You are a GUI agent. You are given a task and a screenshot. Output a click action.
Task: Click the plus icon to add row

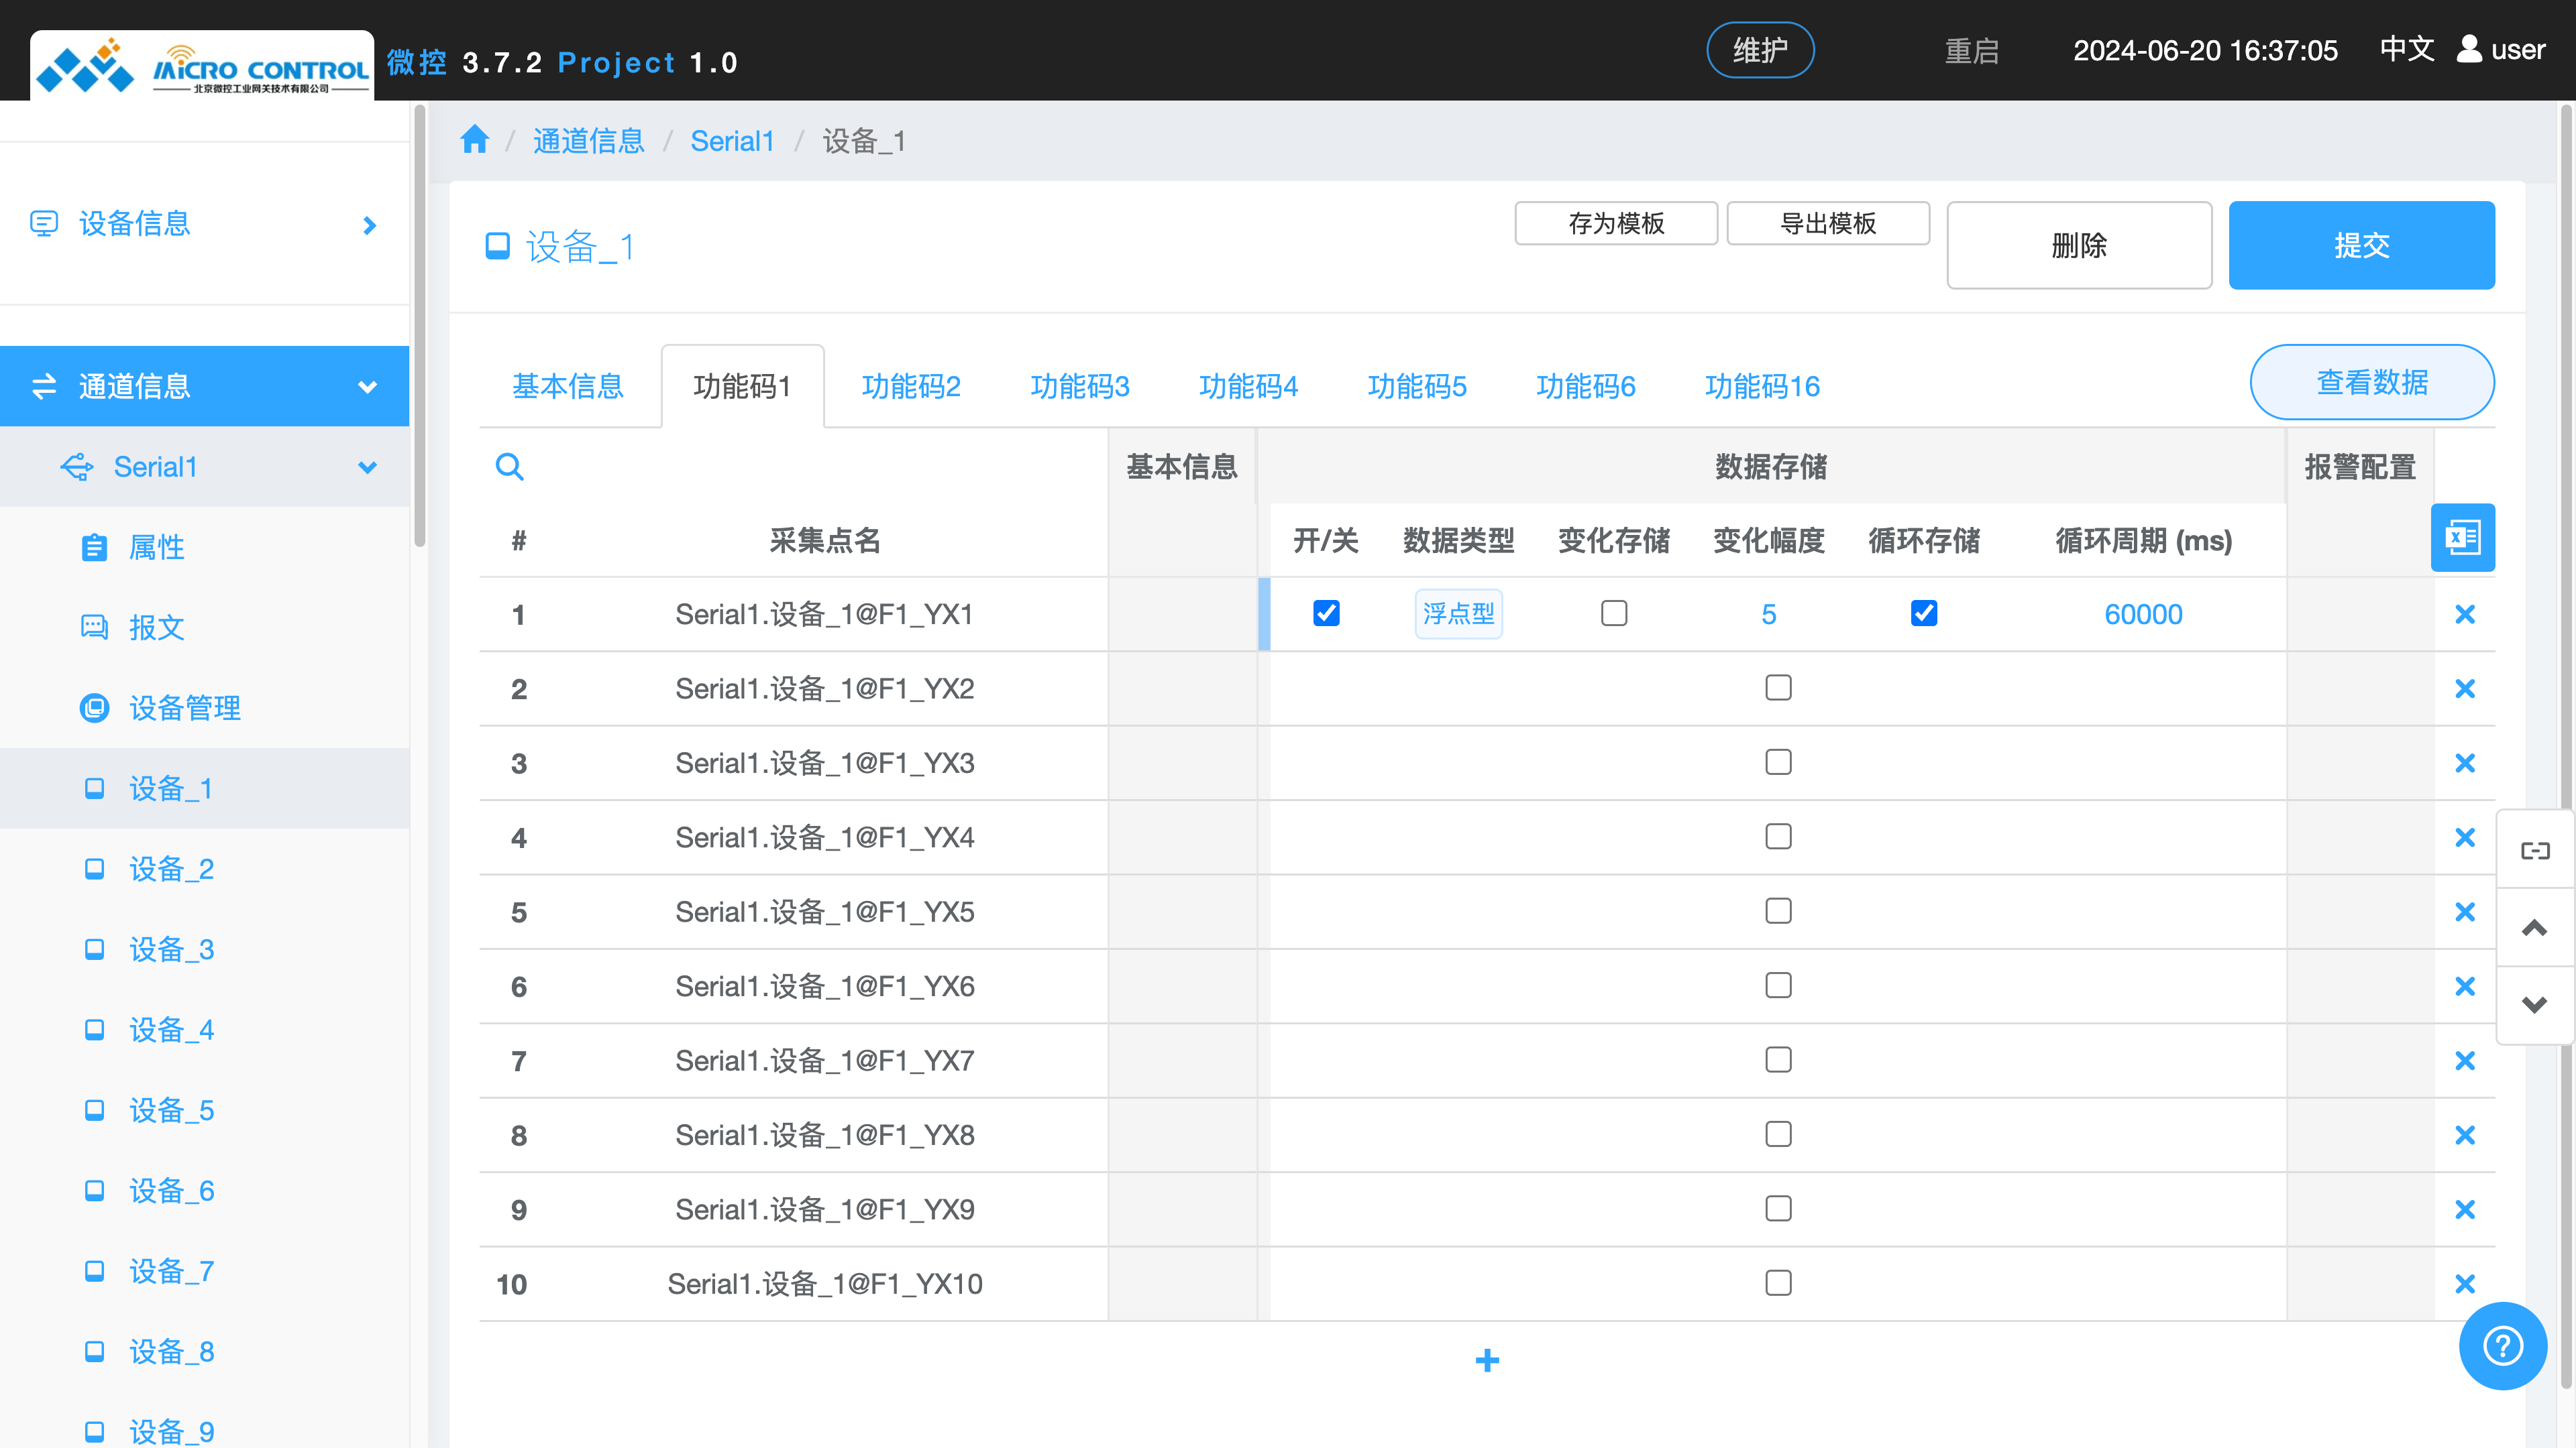[x=1487, y=1360]
